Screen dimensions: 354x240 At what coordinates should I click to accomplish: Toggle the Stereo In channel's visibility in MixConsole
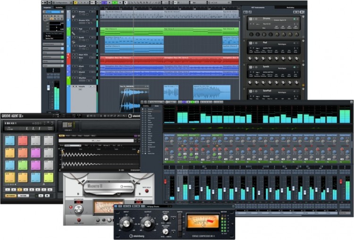pos(143,109)
